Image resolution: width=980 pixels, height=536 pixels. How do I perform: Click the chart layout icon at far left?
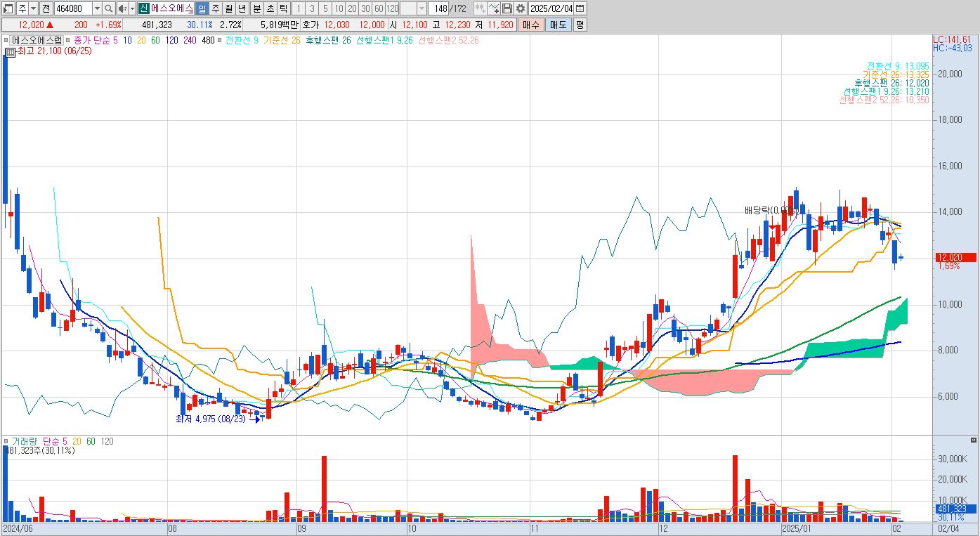coord(8,8)
